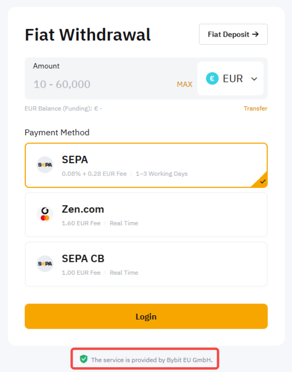Image resolution: width=292 pixels, height=372 pixels.
Task: Click the Payment Method label
Action: pyautogui.click(x=57, y=133)
